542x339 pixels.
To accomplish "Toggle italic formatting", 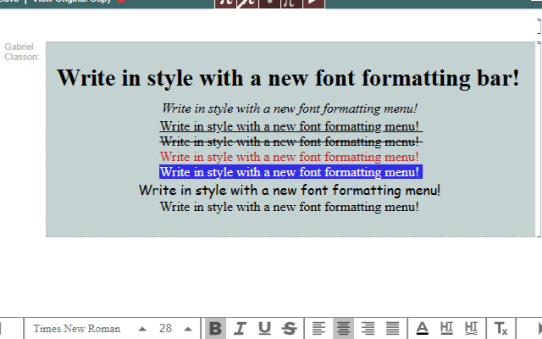I will click(x=240, y=329).
